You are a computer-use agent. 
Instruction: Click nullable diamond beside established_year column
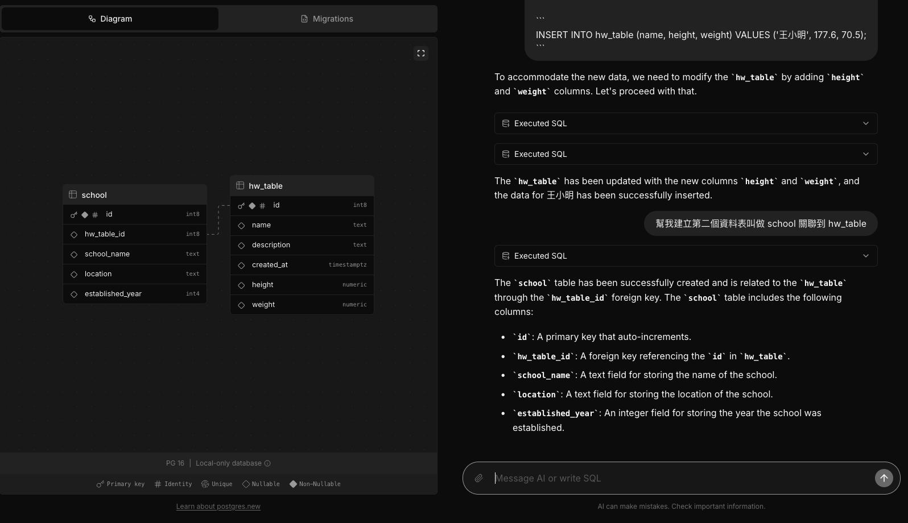click(74, 294)
